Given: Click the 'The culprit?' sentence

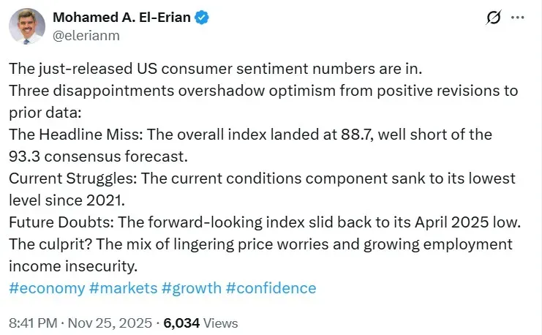Looking at the screenshot, I should 260,244.
